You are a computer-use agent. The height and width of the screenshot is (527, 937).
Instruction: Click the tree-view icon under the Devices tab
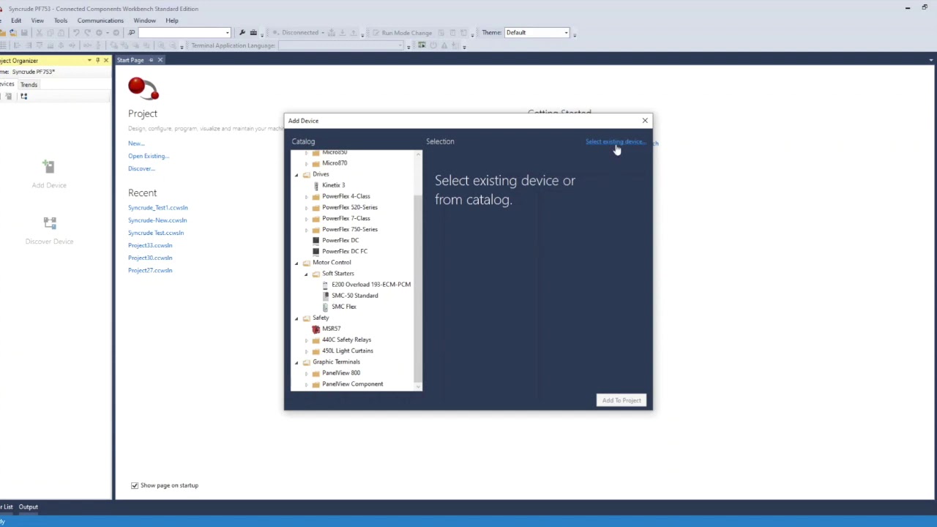[23, 96]
